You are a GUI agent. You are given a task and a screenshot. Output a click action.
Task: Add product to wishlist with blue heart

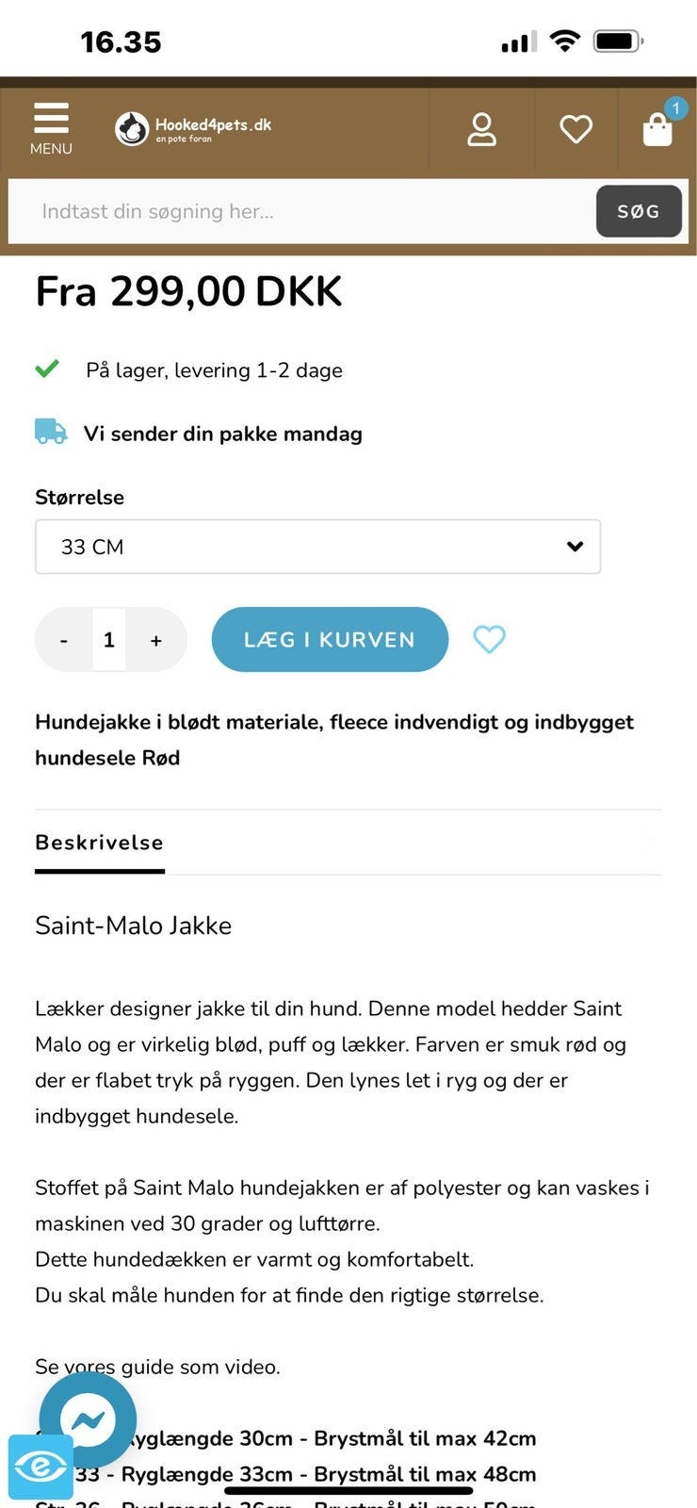point(489,639)
